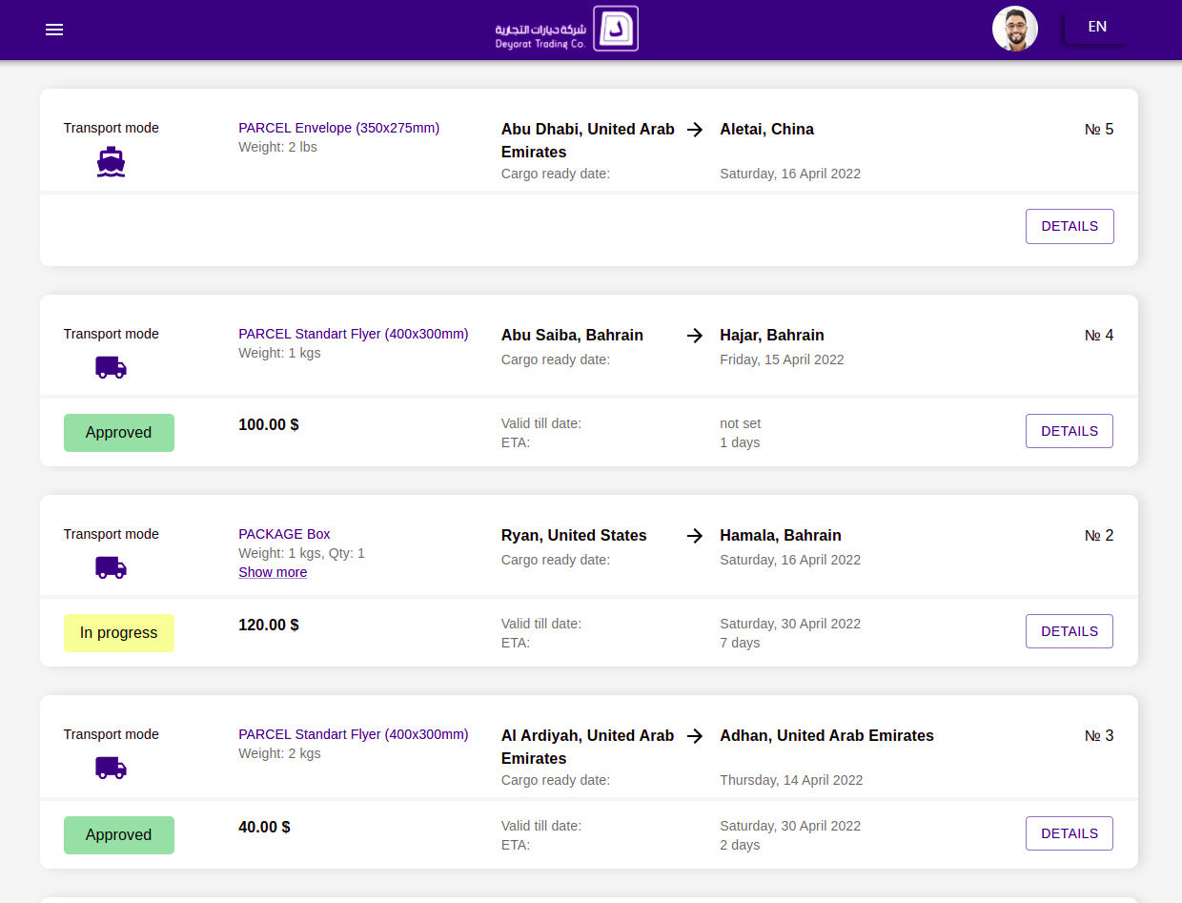Image resolution: width=1182 pixels, height=903 pixels.
Task: Click the yellow In progress status badge
Action: point(119,633)
